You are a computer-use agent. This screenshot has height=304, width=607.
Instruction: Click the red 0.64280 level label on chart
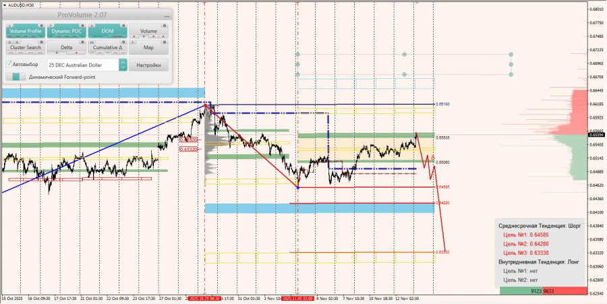tap(443, 203)
